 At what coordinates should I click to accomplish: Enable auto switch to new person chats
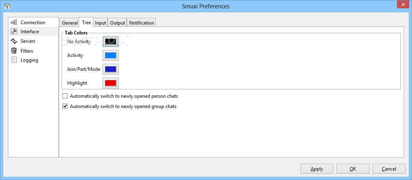coord(65,96)
